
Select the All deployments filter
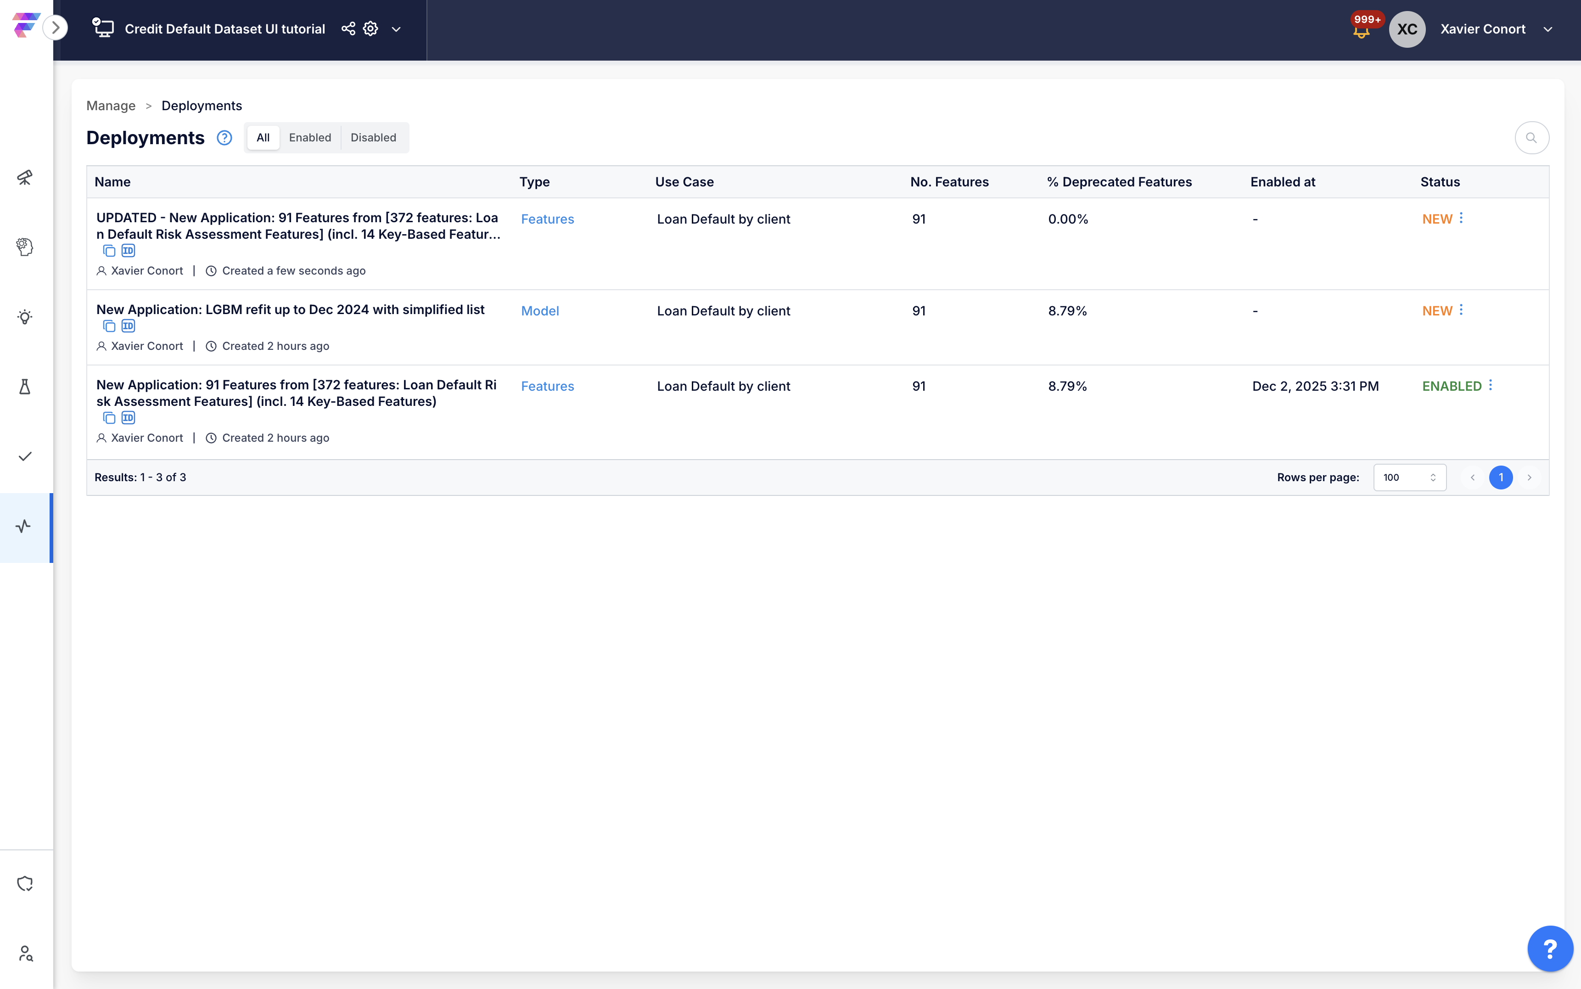[x=263, y=138]
